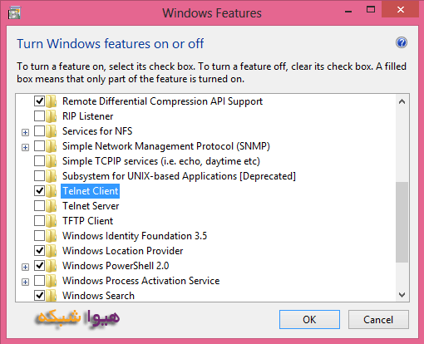Select Remote Differential Compression API Support label
Image resolution: width=424 pixels, height=344 pixels.
pos(162,101)
